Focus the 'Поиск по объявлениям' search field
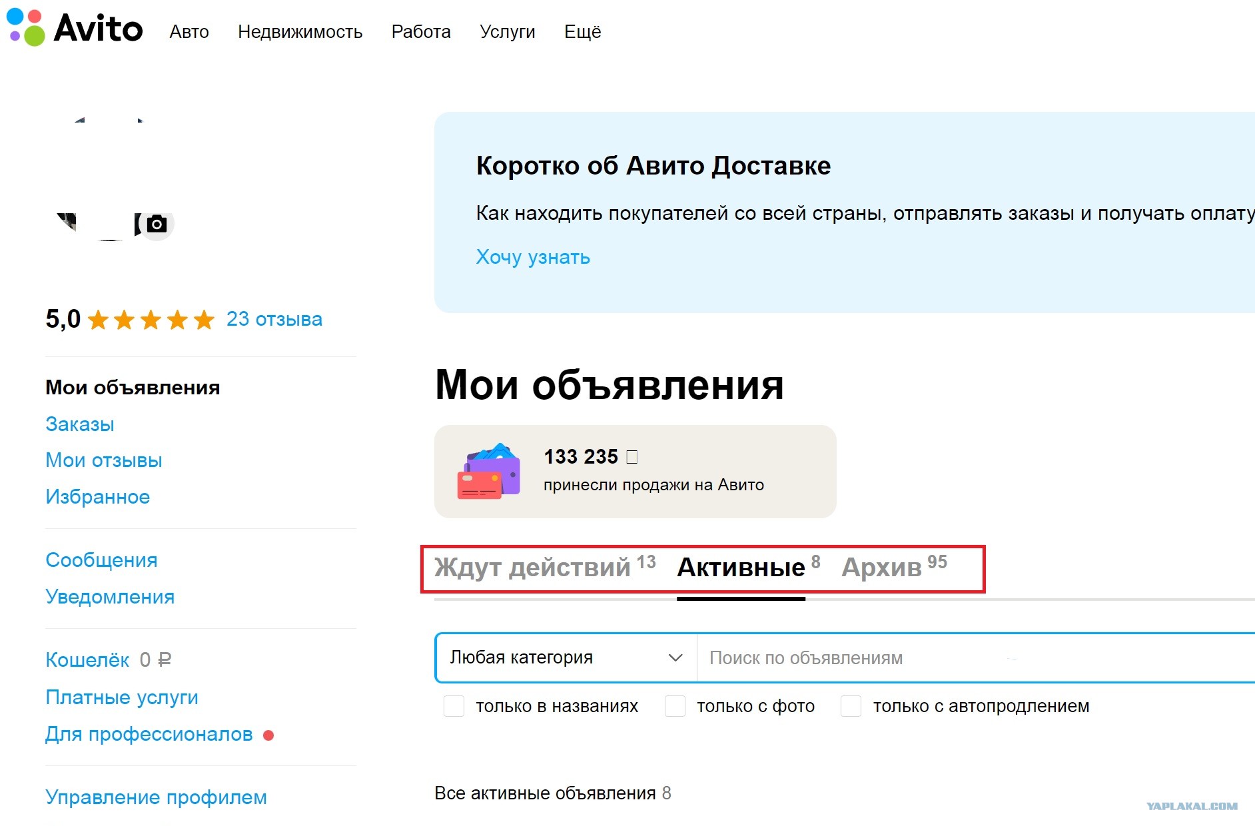 (x=976, y=658)
